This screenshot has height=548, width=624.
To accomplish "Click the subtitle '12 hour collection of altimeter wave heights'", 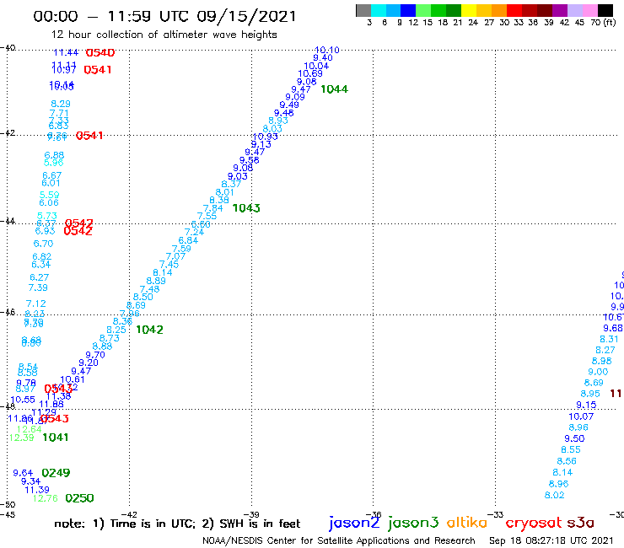I will [164, 35].
